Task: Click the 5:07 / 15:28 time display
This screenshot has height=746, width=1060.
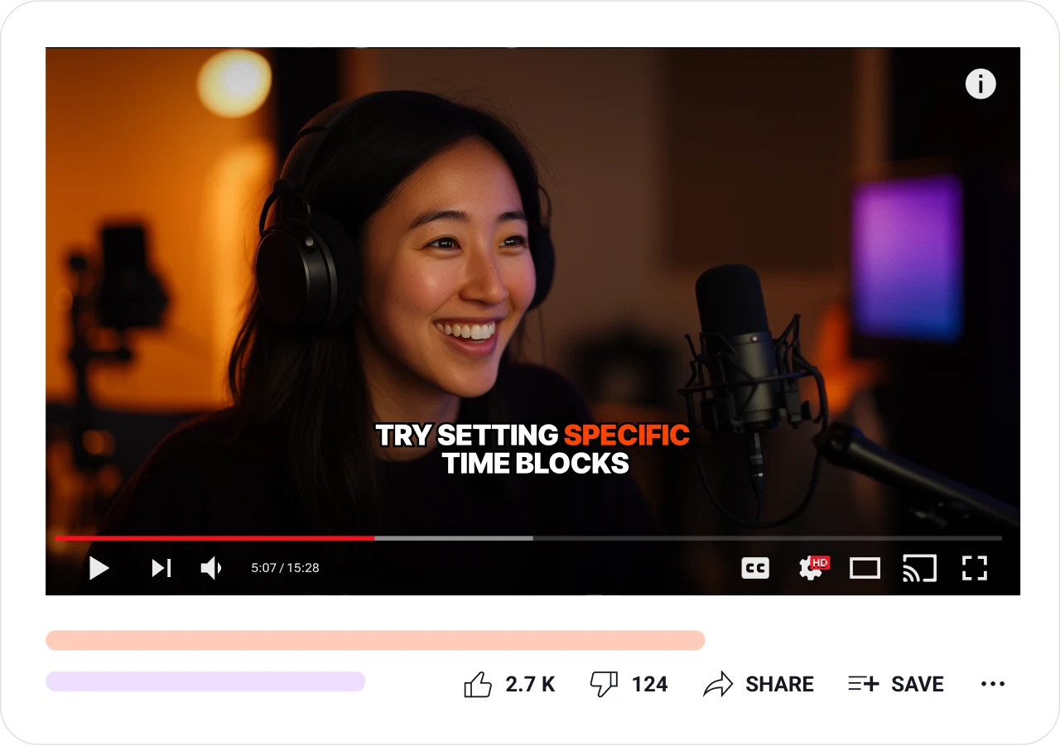Action: (x=285, y=568)
